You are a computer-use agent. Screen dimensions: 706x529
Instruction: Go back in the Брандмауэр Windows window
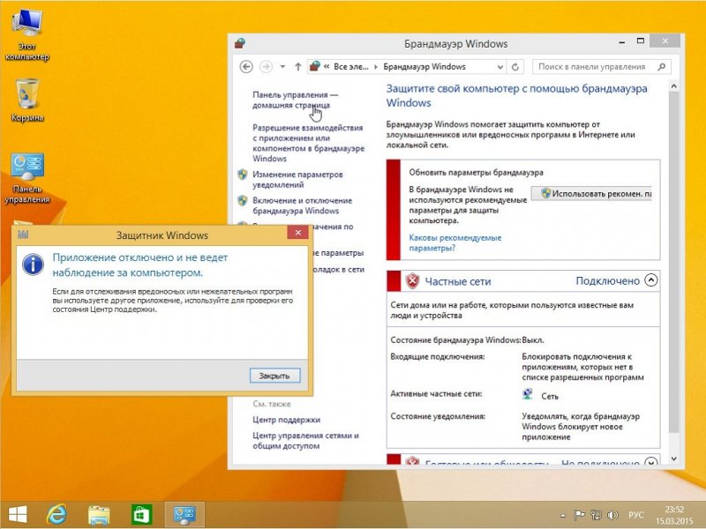(x=246, y=67)
